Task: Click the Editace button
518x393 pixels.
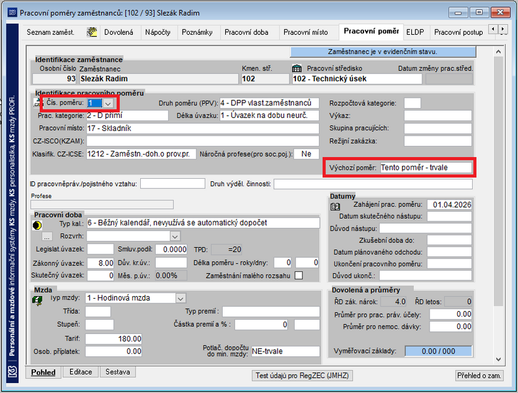Action: point(81,372)
